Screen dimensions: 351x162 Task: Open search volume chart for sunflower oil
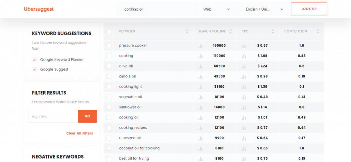200,108
